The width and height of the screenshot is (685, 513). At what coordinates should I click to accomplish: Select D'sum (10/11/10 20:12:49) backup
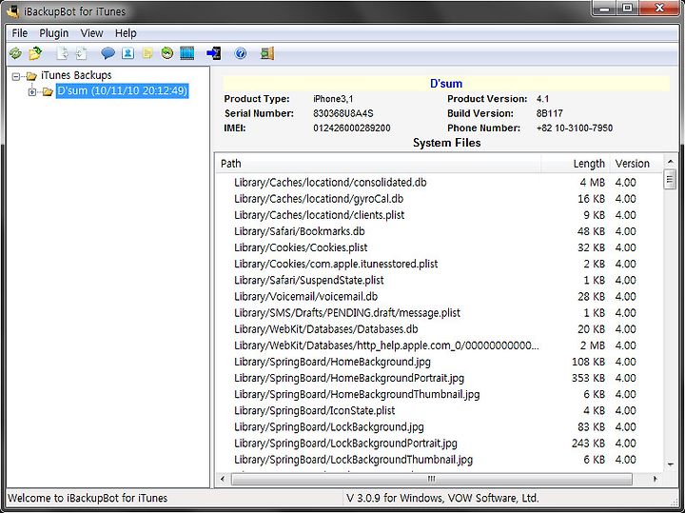[123, 90]
